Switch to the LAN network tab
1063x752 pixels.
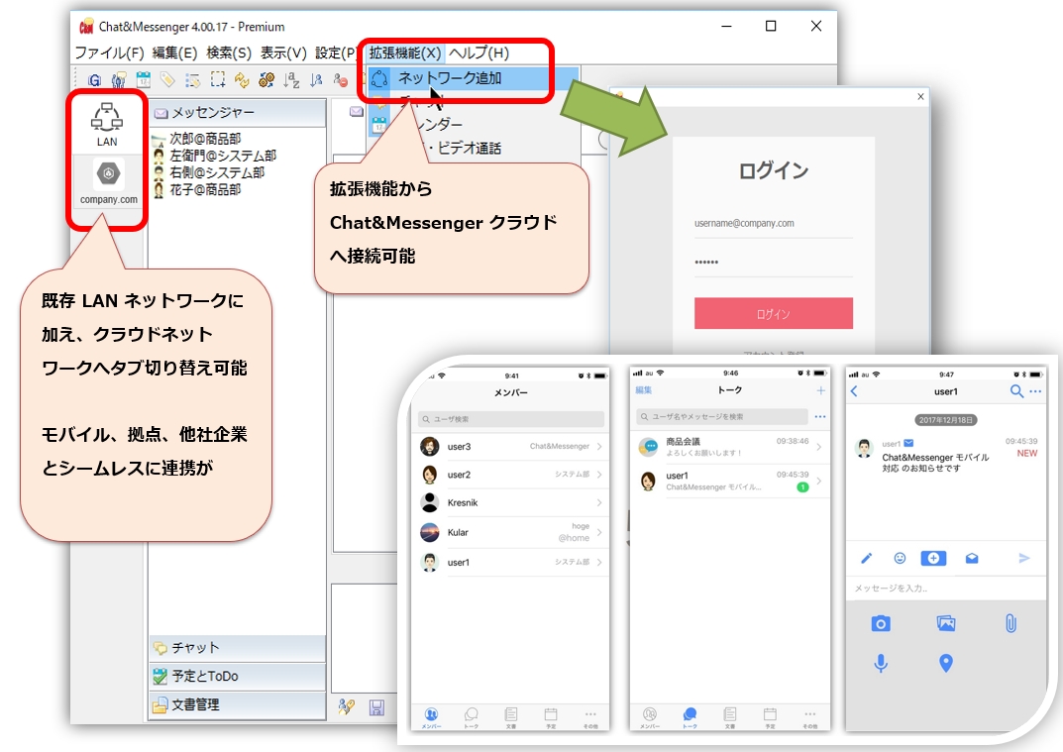(x=107, y=125)
